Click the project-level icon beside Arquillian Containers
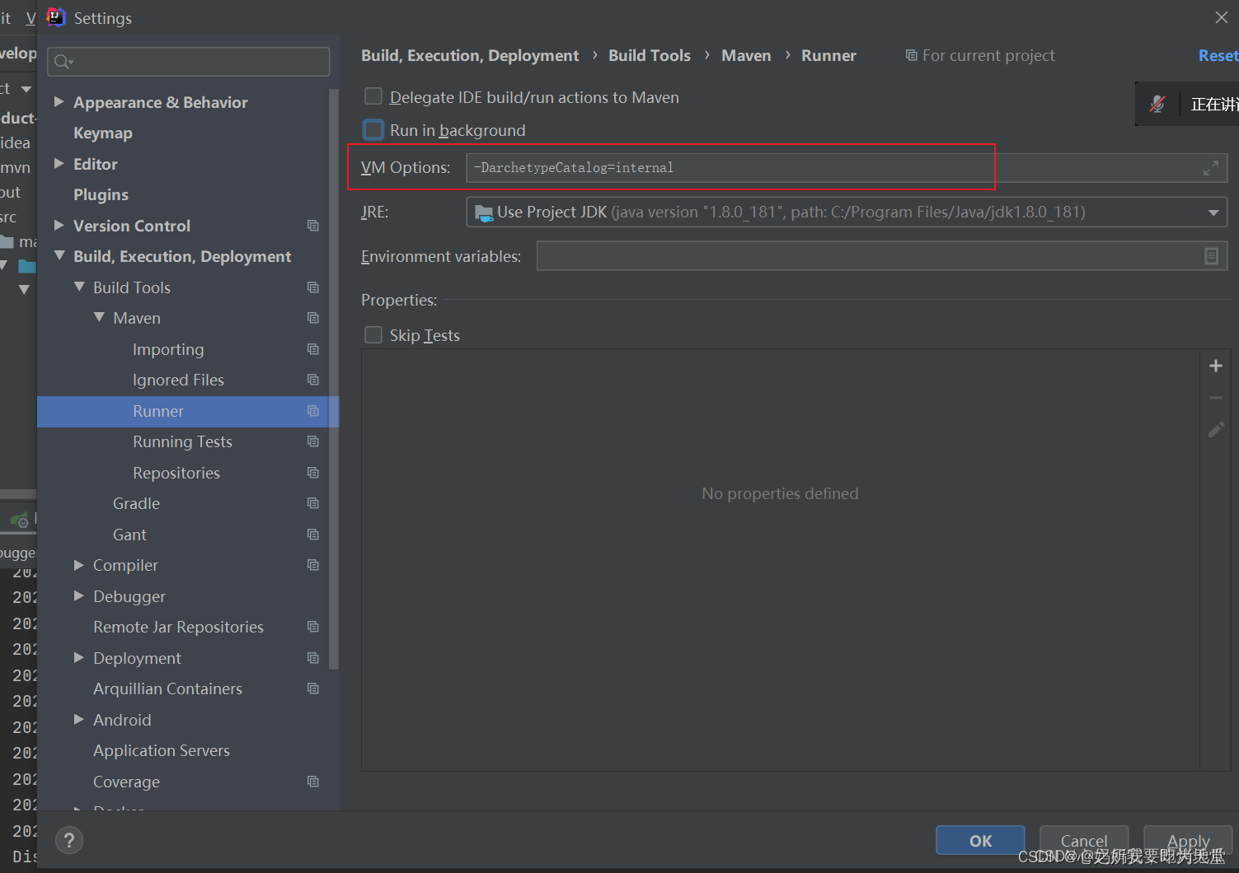 click(x=313, y=689)
